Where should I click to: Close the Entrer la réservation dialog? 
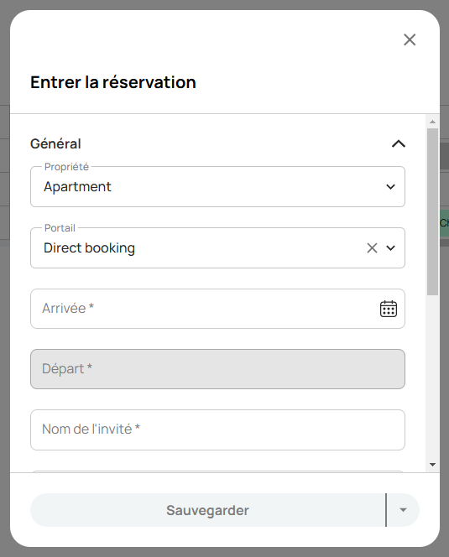pyautogui.click(x=410, y=39)
